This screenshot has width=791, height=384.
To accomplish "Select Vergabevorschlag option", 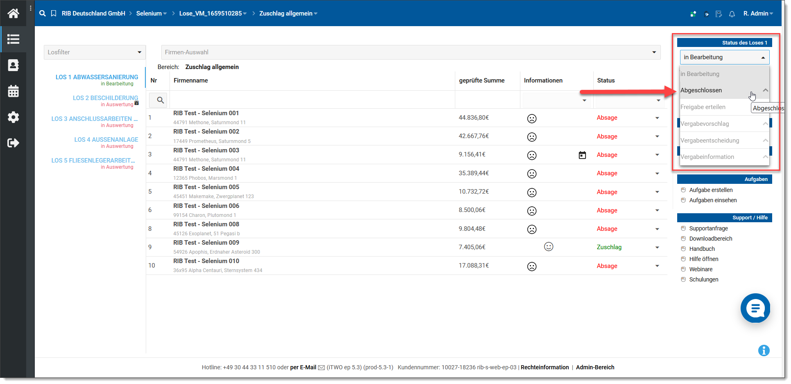I will pos(724,124).
